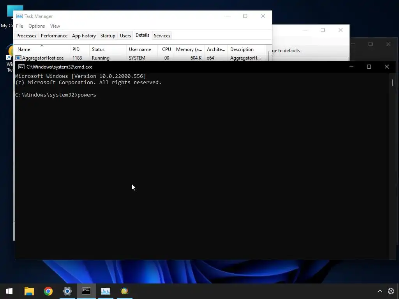Click the 604 K memory value

(x=196, y=58)
